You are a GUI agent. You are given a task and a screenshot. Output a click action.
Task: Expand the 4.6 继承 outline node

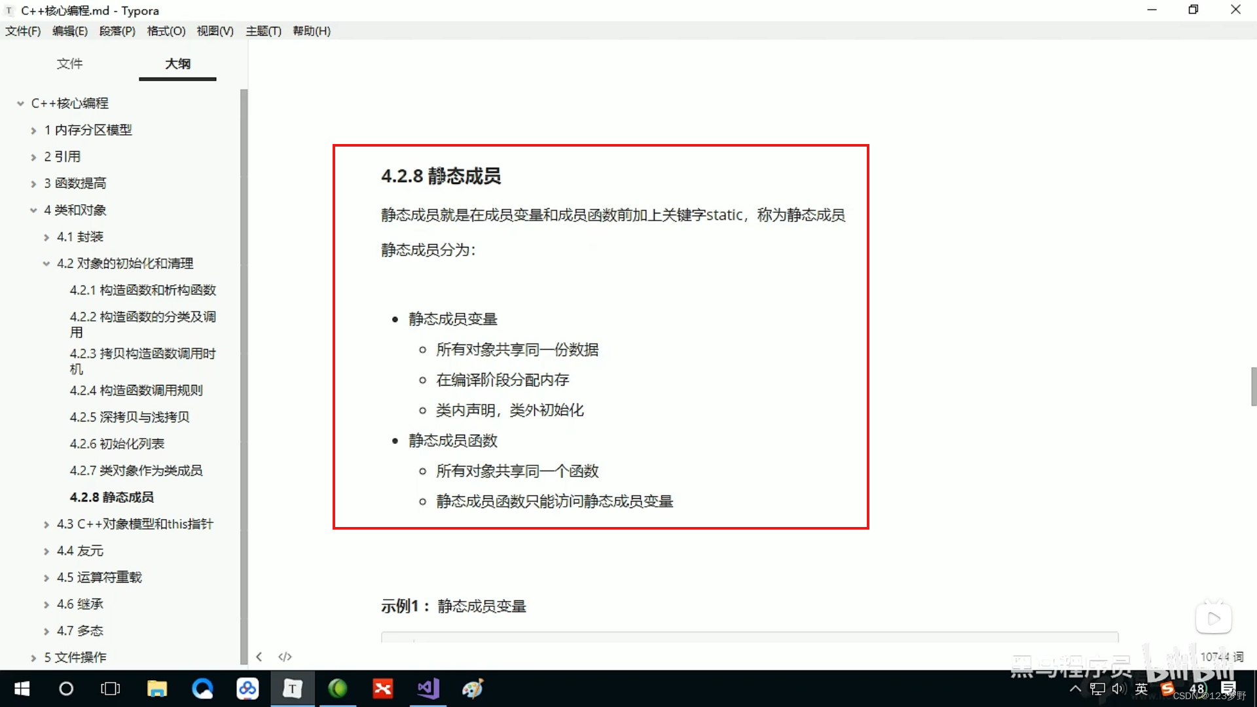(x=46, y=604)
